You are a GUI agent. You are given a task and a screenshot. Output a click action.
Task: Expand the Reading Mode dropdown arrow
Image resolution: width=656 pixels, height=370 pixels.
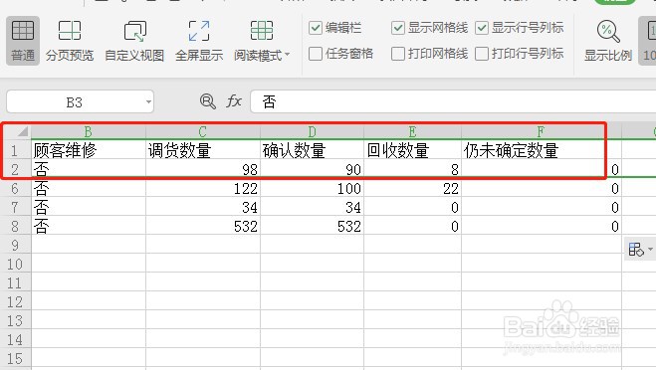click(x=287, y=55)
